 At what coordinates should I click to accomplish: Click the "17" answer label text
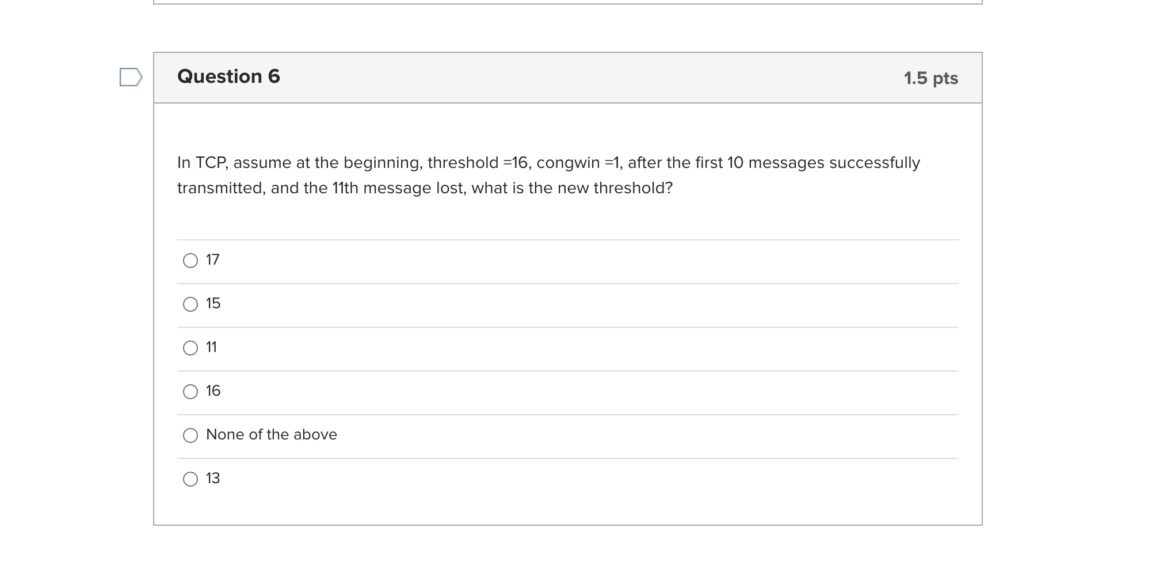[x=213, y=260]
